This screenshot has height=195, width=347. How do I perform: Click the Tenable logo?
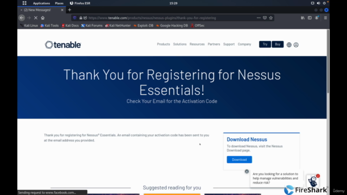coord(63,44)
